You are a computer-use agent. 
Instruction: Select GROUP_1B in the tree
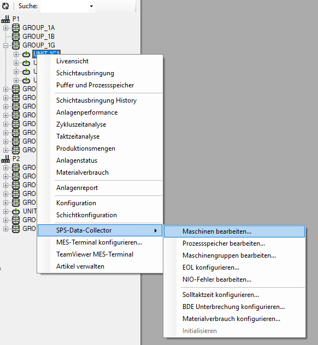pos(39,37)
